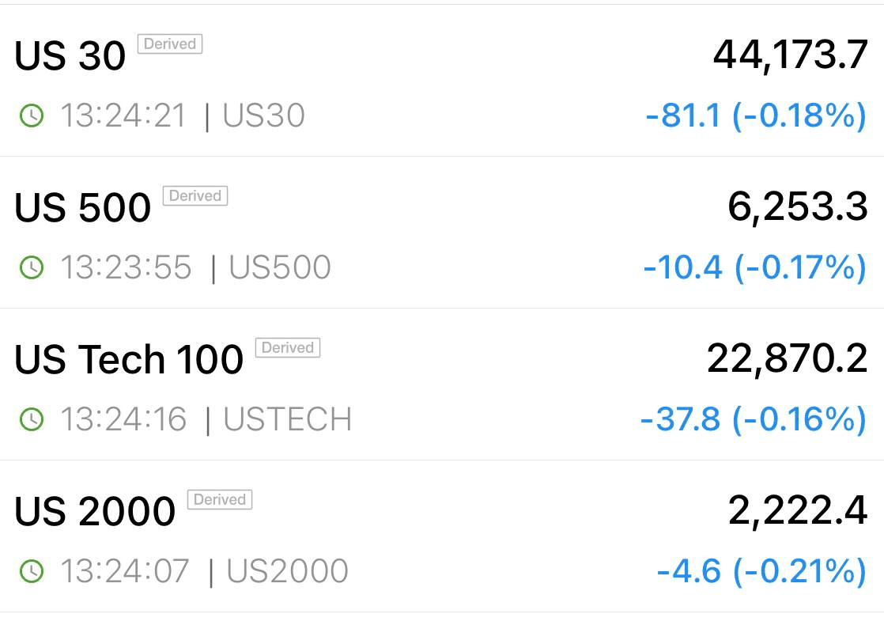Screen dimensions: 884x625
Task: Click the 6,253.3 price value
Action: click(x=797, y=207)
